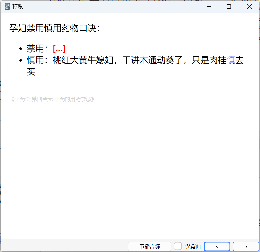Click the Anki app icon in title bar
Image resolution: width=260 pixels, height=252 pixels.
tap(7, 7)
